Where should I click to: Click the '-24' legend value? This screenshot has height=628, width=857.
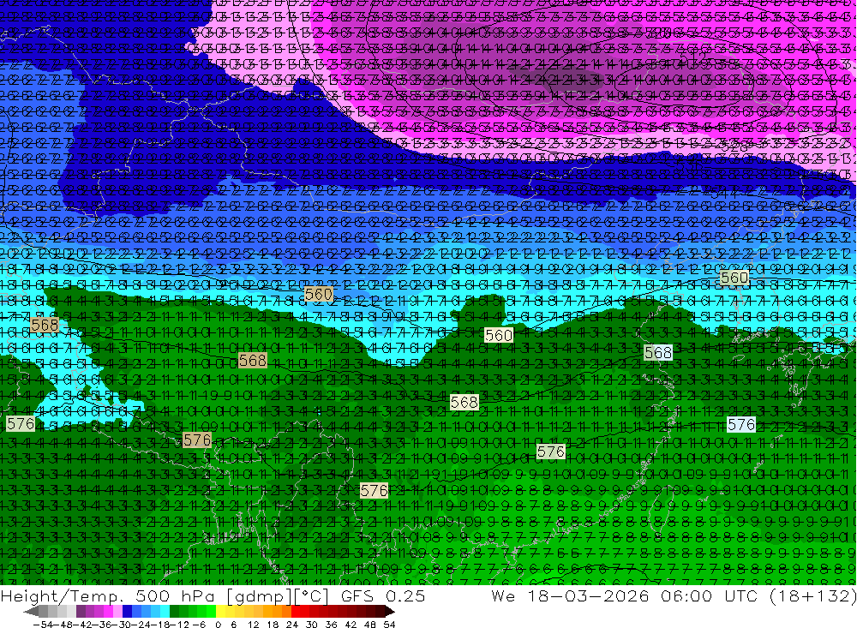[141, 625]
